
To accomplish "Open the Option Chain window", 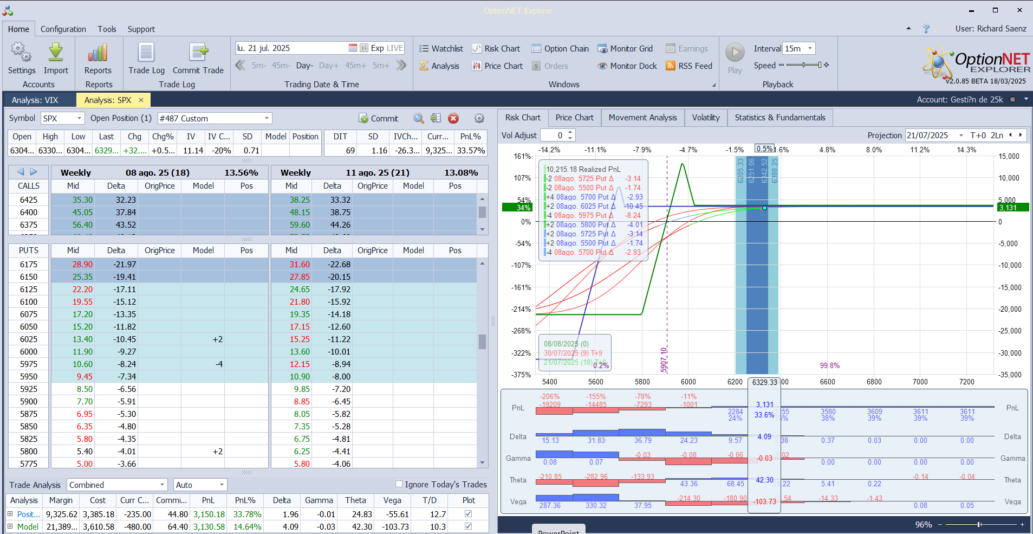I will click(x=560, y=49).
